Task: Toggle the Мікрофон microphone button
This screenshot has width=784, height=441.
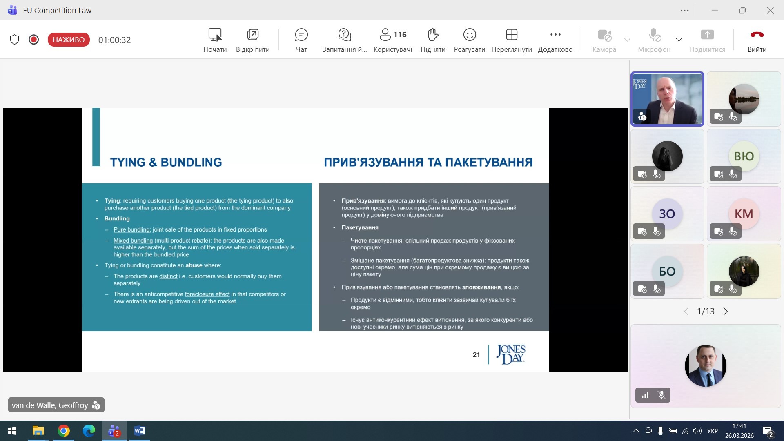Action: tap(654, 40)
